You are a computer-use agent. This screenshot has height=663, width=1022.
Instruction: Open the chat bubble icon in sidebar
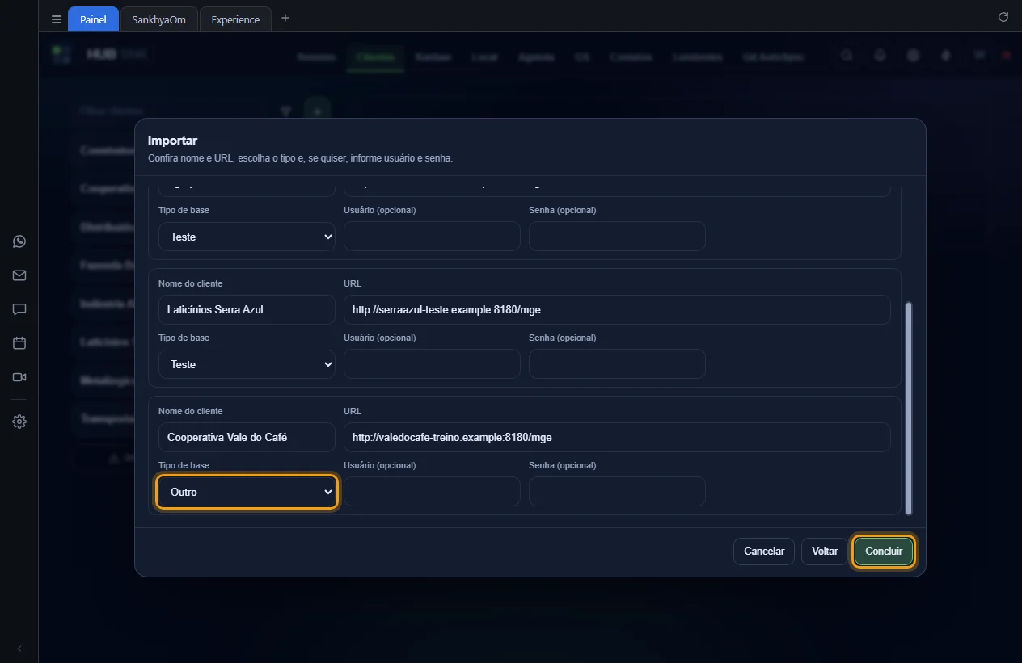pyautogui.click(x=19, y=309)
